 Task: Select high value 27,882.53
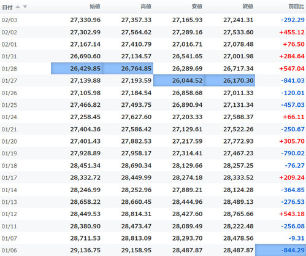tap(136, 141)
